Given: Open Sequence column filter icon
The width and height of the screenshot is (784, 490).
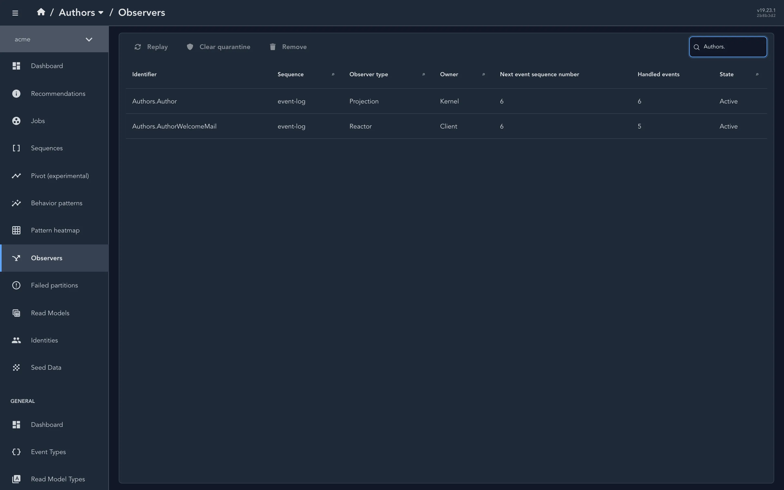Looking at the screenshot, I should (x=333, y=74).
